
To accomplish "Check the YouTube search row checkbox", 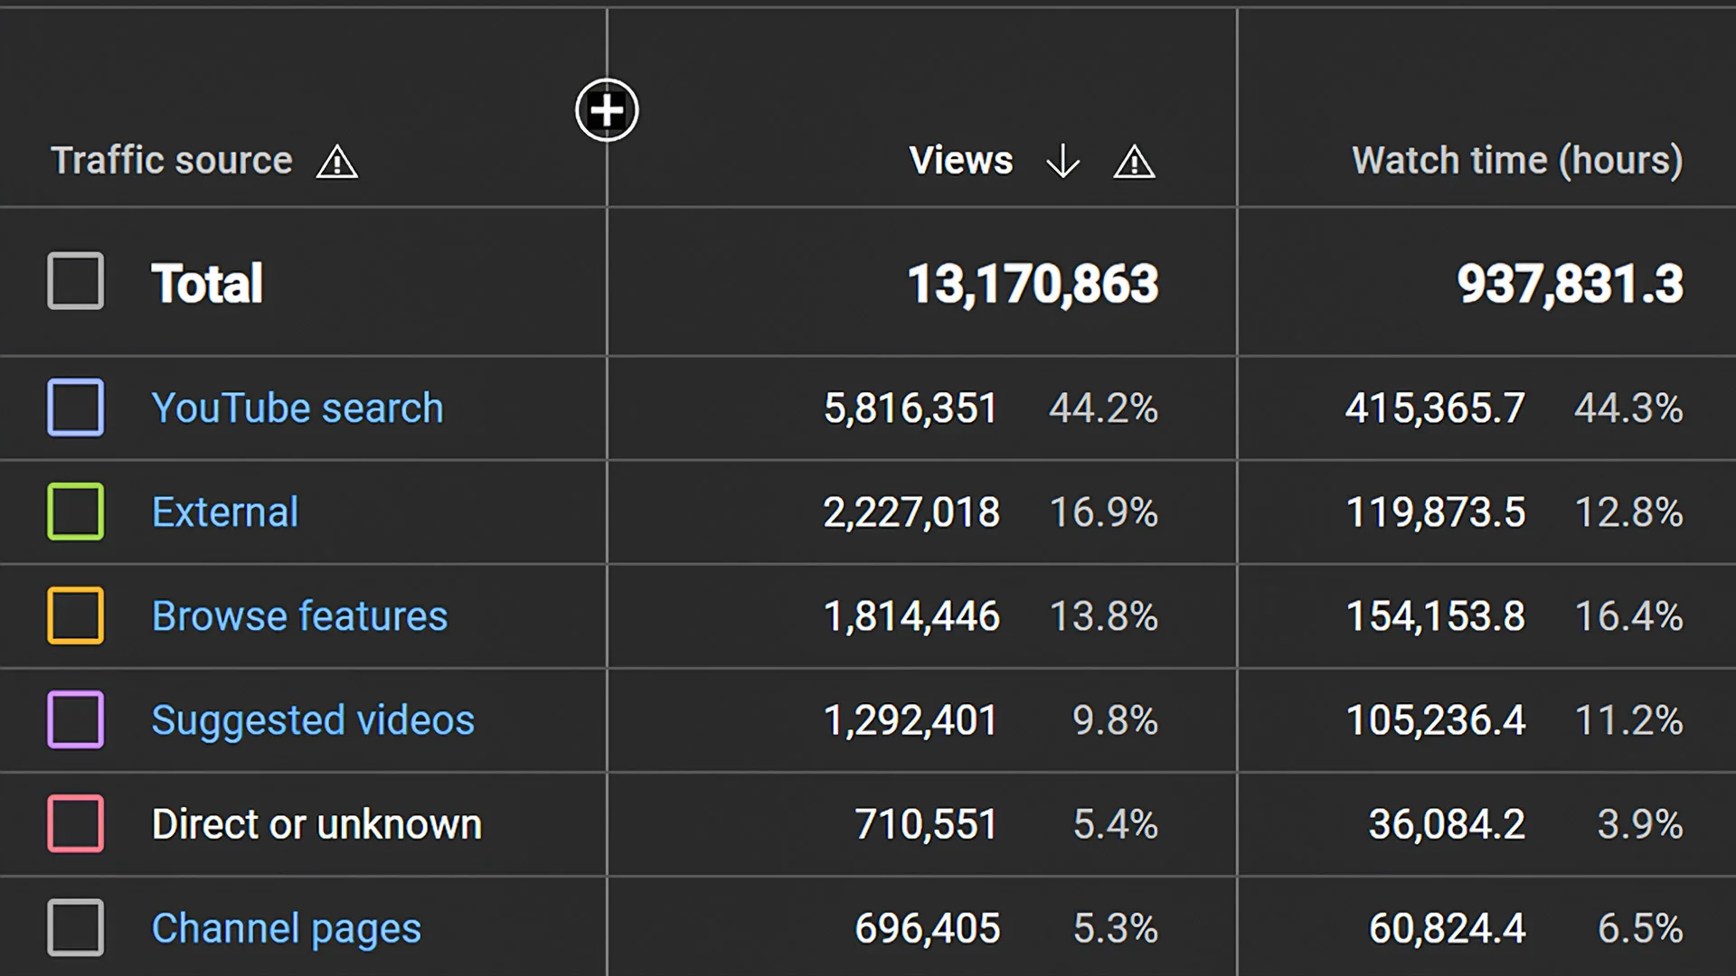I will coord(76,408).
